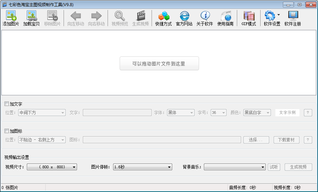Enable the 加图标 add-icon checkbox

(x=7, y=131)
